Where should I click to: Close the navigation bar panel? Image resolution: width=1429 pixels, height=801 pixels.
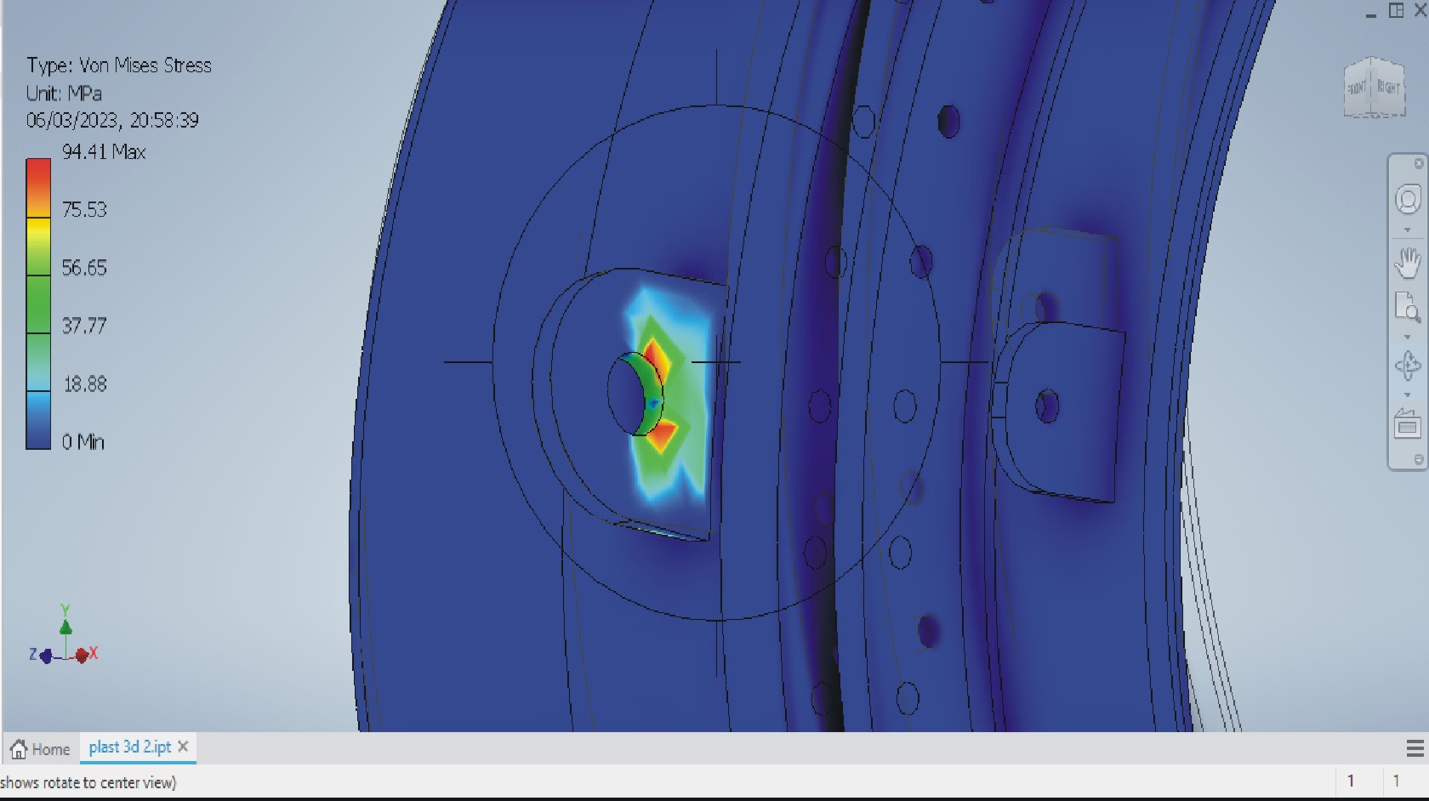tap(1418, 163)
